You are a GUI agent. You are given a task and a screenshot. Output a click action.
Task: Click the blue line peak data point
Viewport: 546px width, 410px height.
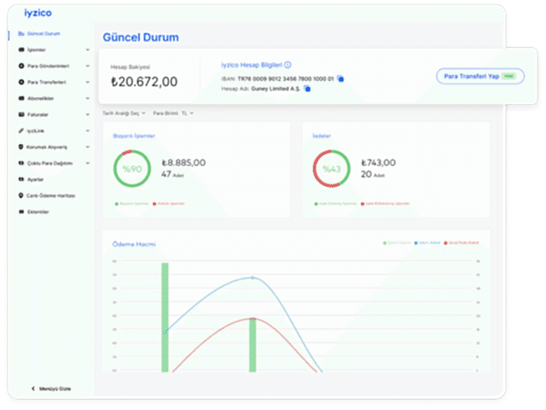253,277
